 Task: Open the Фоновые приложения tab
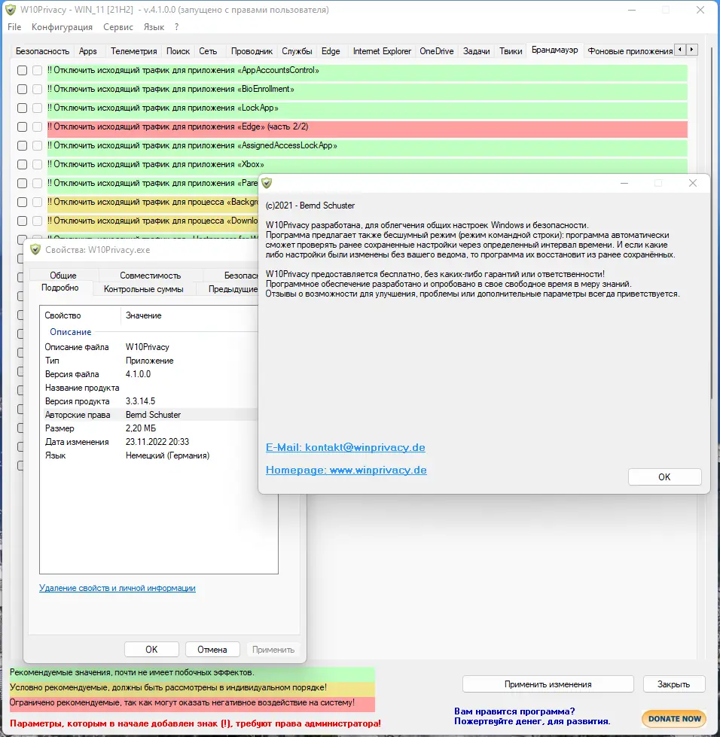[x=630, y=51]
